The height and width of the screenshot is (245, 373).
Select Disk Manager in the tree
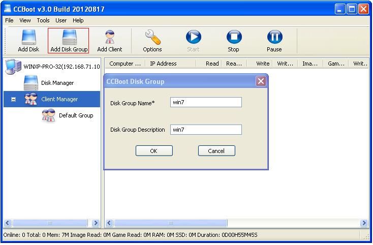point(49,83)
